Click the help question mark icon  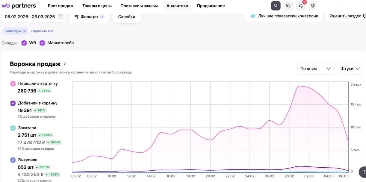click(313, 6)
